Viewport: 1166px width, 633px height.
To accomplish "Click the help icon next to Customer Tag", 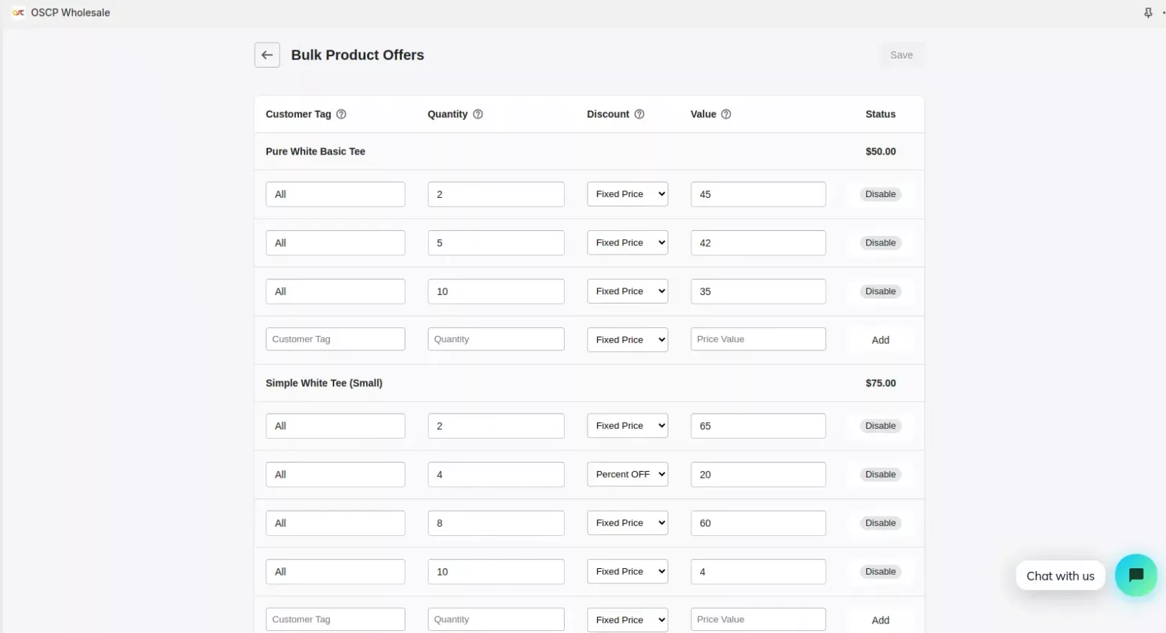I will coord(341,114).
